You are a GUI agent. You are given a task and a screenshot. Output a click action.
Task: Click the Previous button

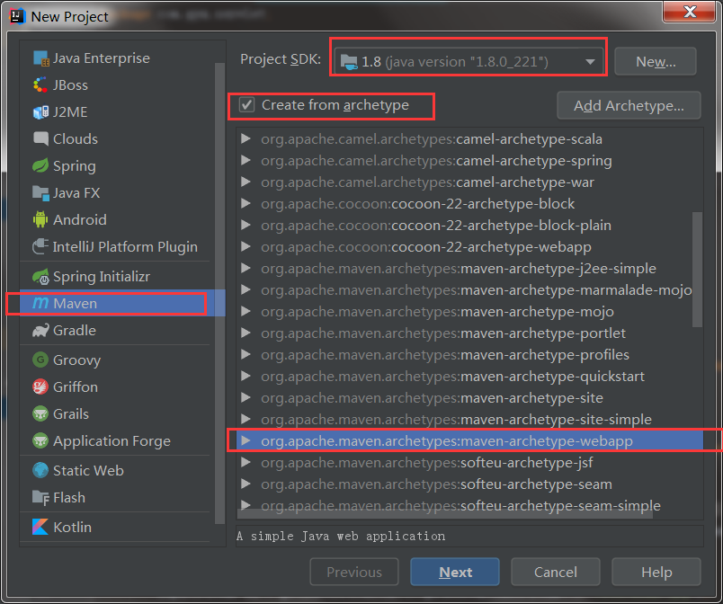click(x=354, y=572)
